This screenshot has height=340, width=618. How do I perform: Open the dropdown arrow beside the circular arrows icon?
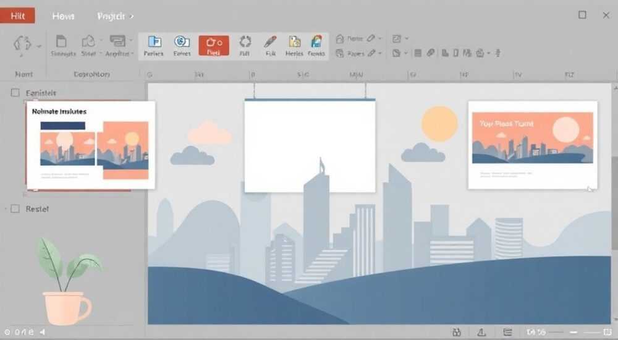(x=39, y=46)
